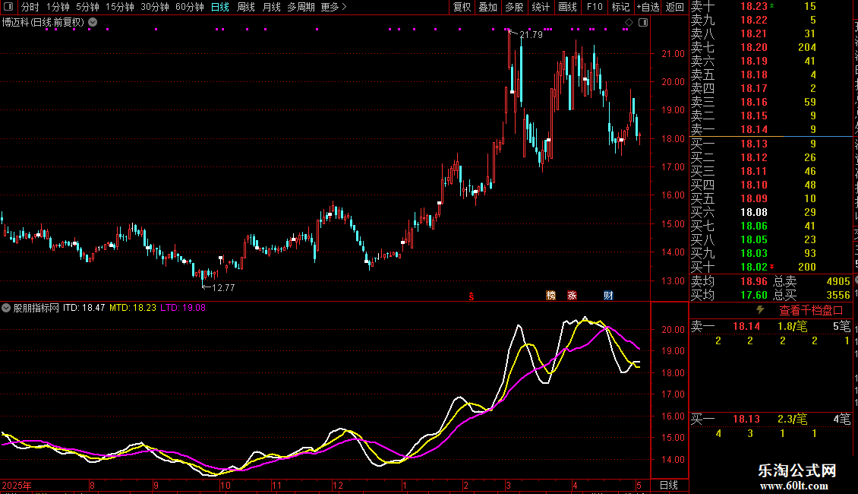
Task: Select the 卖五 price 18.18
Action: 753,74
